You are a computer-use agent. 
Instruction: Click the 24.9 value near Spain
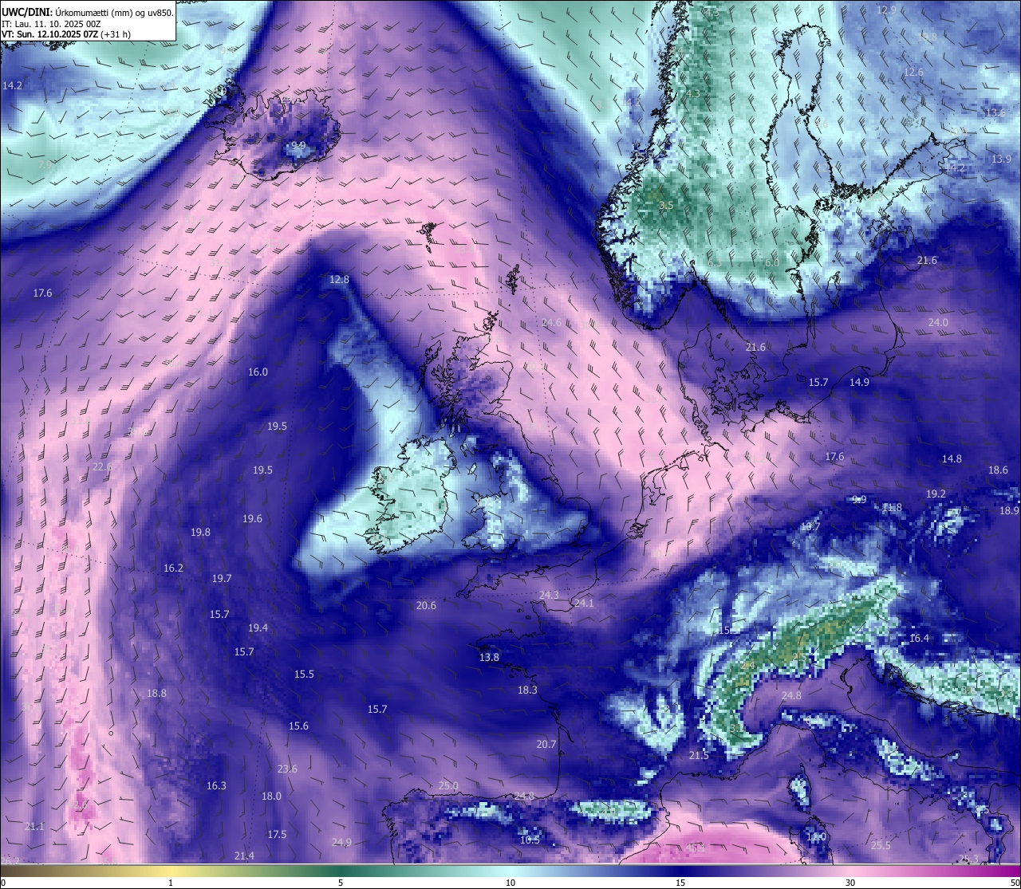point(341,843)
